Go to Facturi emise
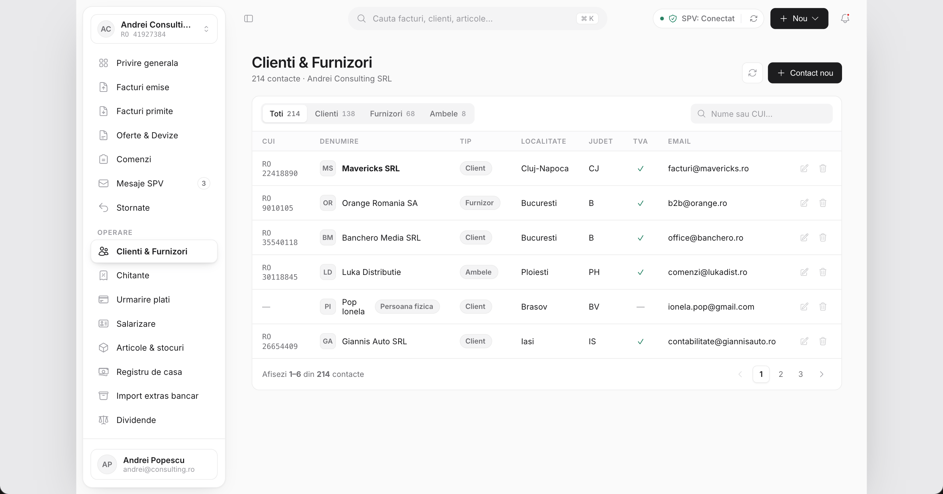This screenshot has width=943, height=494. [154, 87]
